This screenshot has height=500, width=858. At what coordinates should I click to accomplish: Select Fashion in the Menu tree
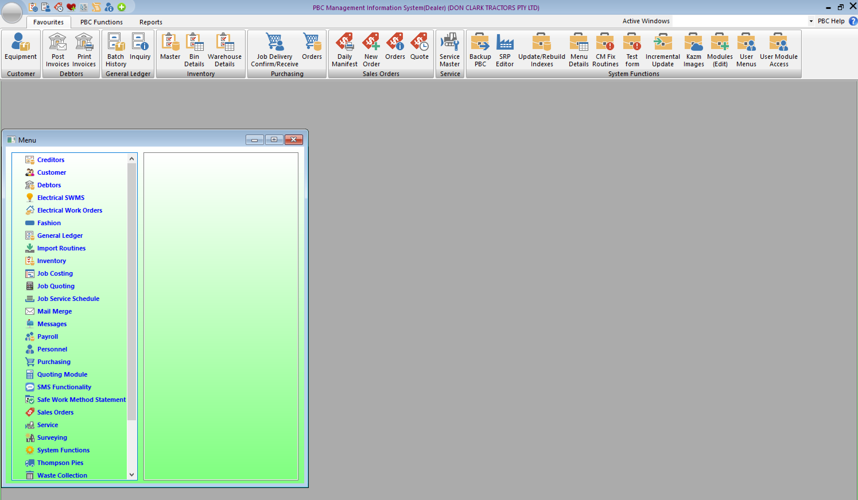pyautogui.click(x=49, y=223)
